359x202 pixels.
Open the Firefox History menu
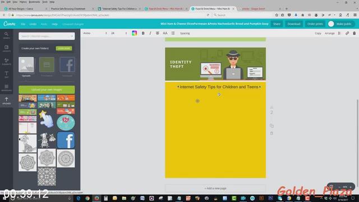coord(23,2)
